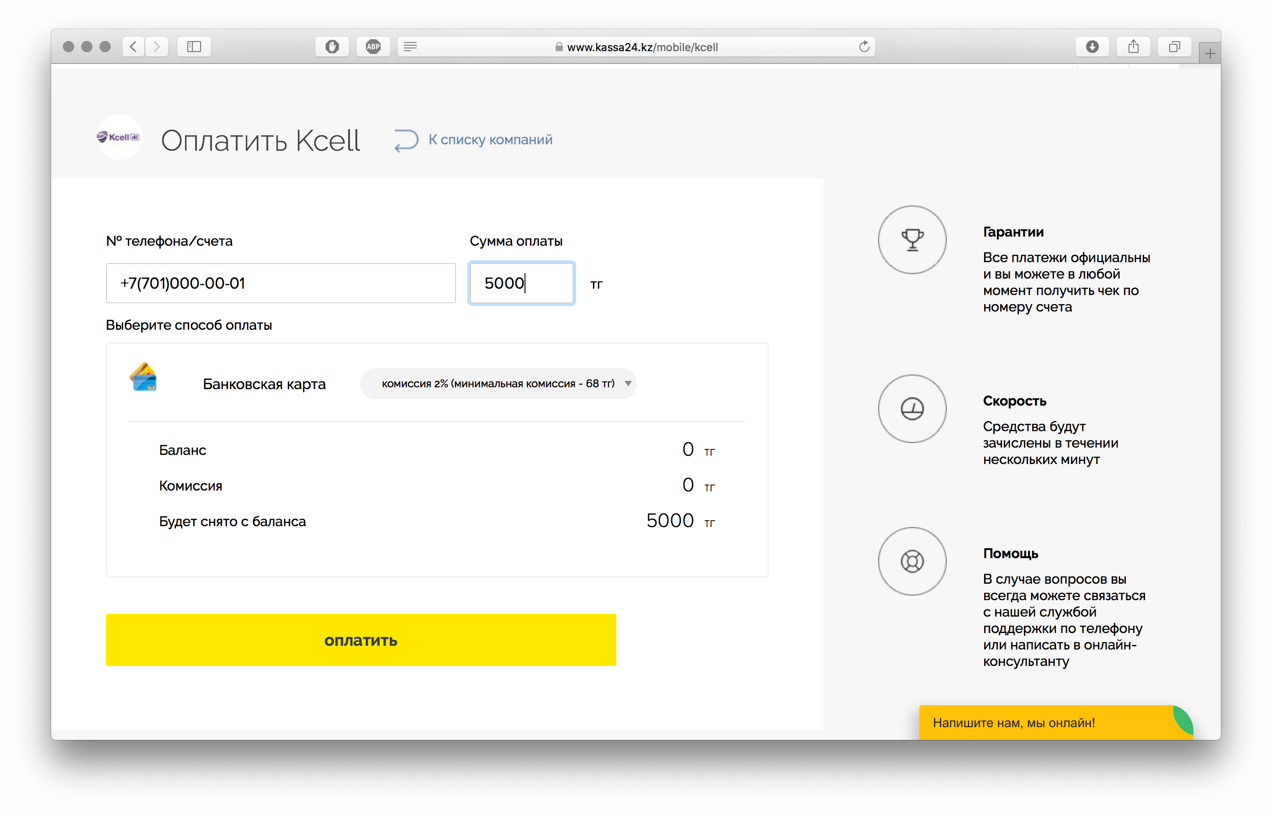Open the Напишите нам, мы онлайн chat
This screenshot has width=1272, height=813.
(x=1055, y=722)
